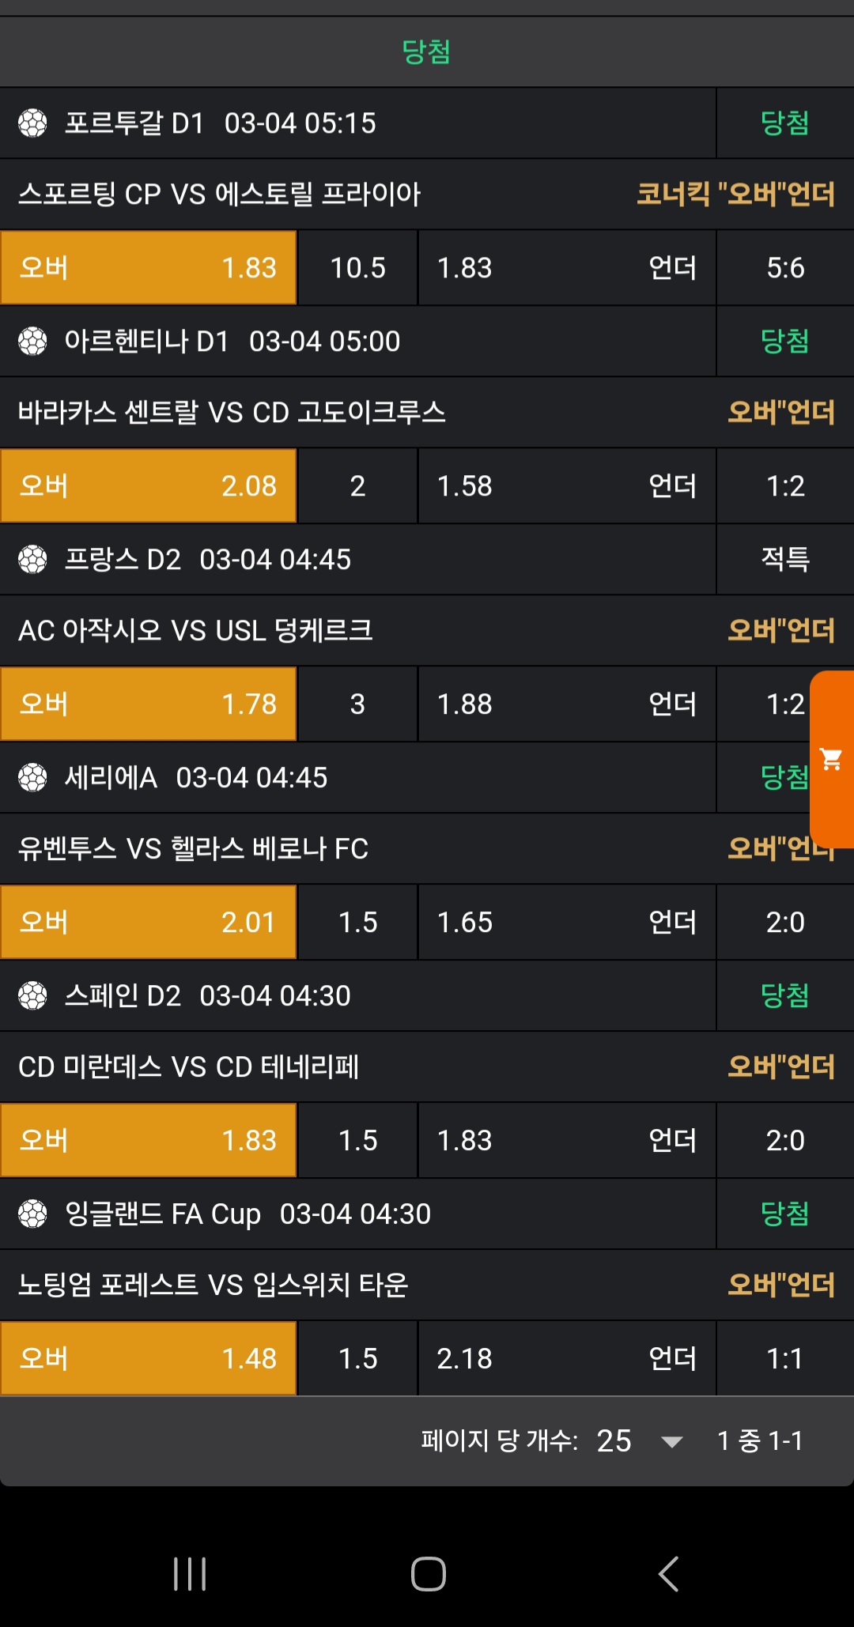
Task: Open the Android recent apps button
Action: 190,1573
